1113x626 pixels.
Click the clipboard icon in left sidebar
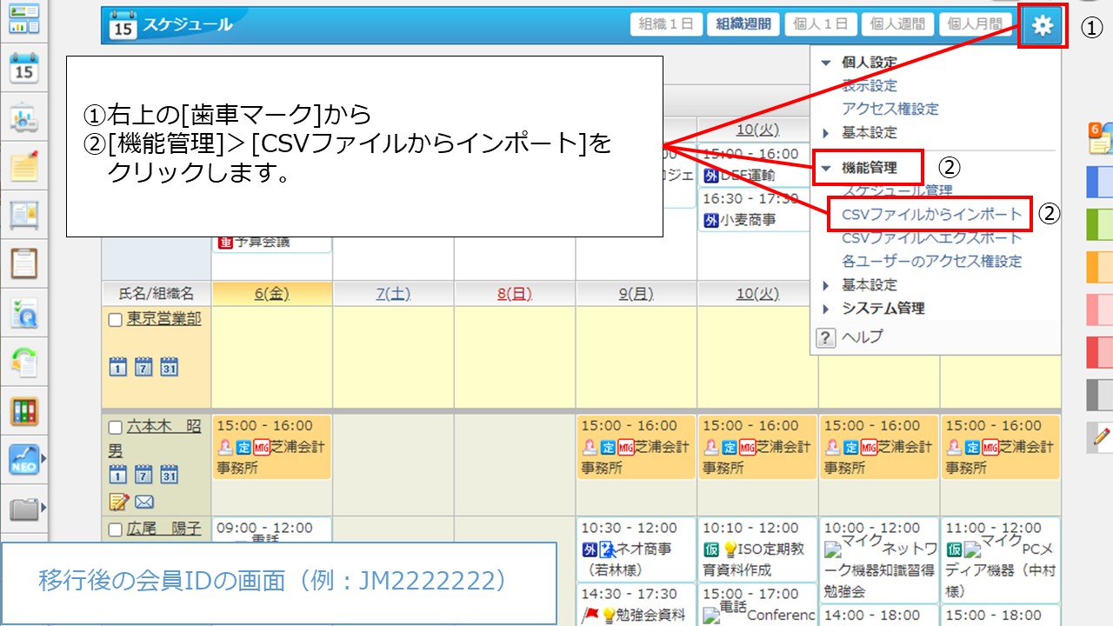(24, 263)
